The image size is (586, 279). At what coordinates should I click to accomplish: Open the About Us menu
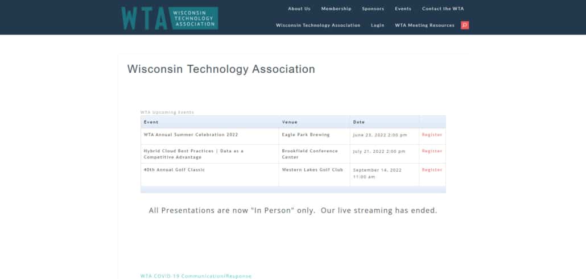[x=299, y=9]
